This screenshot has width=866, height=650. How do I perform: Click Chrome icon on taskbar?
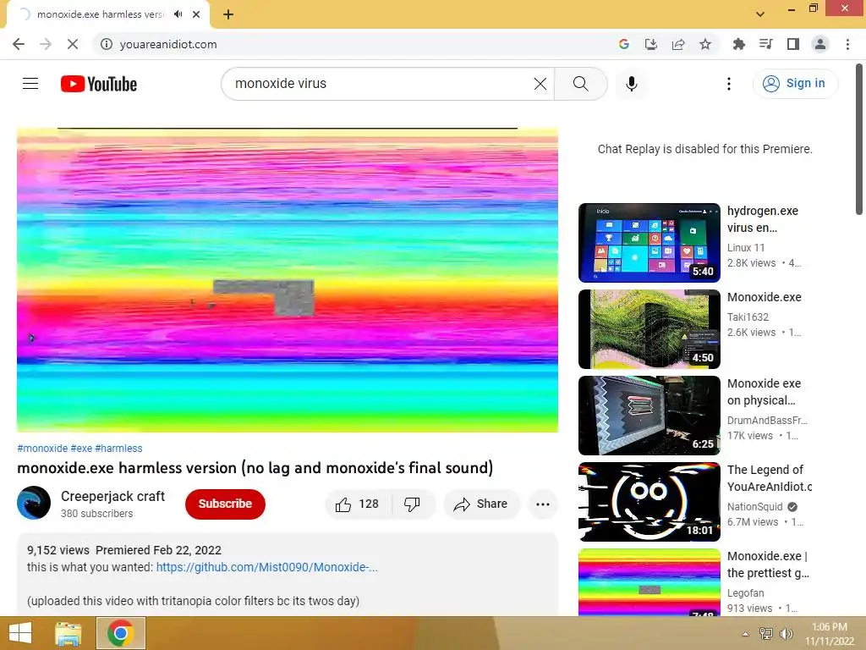(x=121, y=633)
